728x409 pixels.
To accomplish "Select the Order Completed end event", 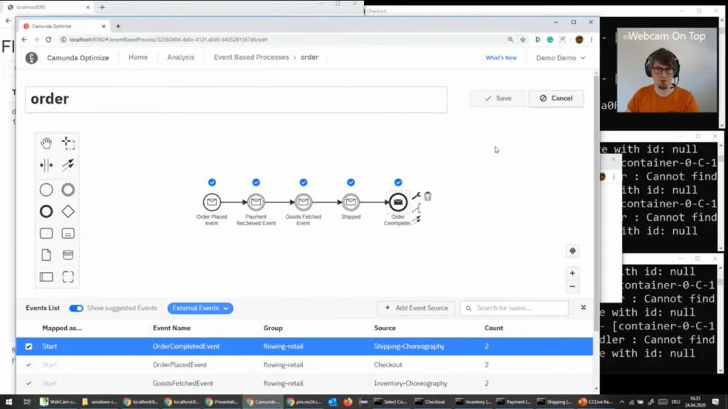I will point(398,202).
